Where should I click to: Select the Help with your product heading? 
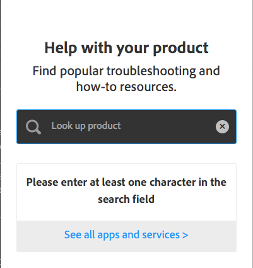(126, 48)
